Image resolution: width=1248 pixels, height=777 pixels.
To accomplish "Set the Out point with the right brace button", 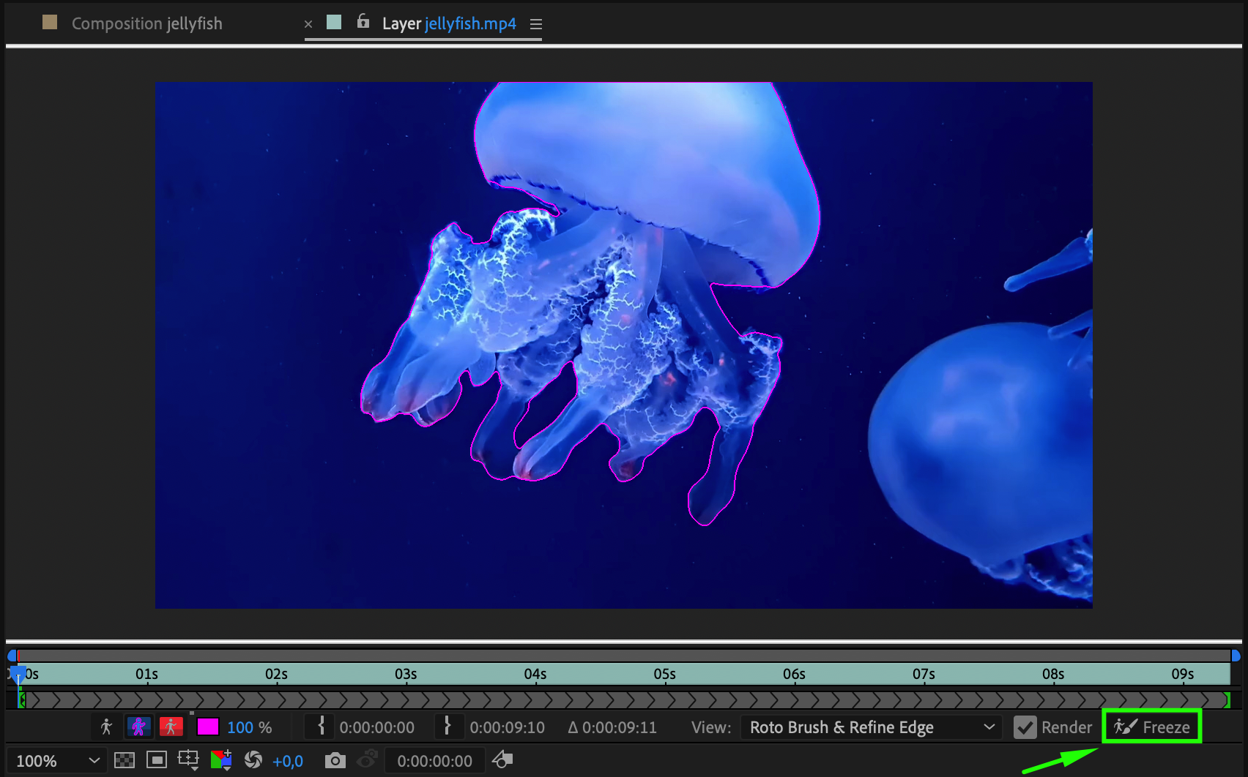I will 447,726.
